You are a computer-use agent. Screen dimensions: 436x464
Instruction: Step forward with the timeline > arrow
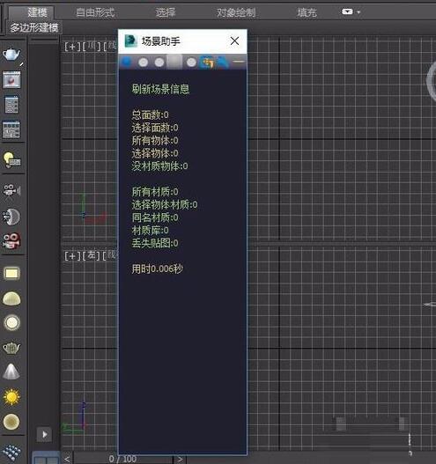180,459
